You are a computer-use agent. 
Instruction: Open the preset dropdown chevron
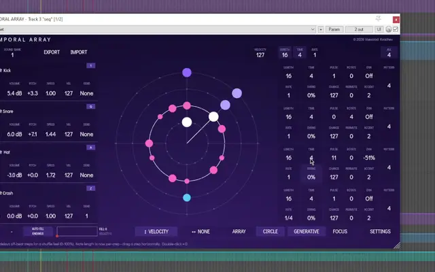[x=313, y=29]
